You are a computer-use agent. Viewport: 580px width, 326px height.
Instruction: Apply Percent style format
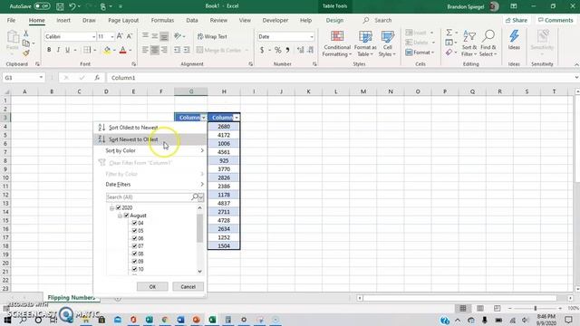[x=278, y=50]
